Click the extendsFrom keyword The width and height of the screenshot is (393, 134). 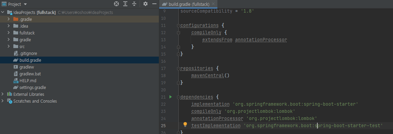pyautogui.click(x=217, y=40)
